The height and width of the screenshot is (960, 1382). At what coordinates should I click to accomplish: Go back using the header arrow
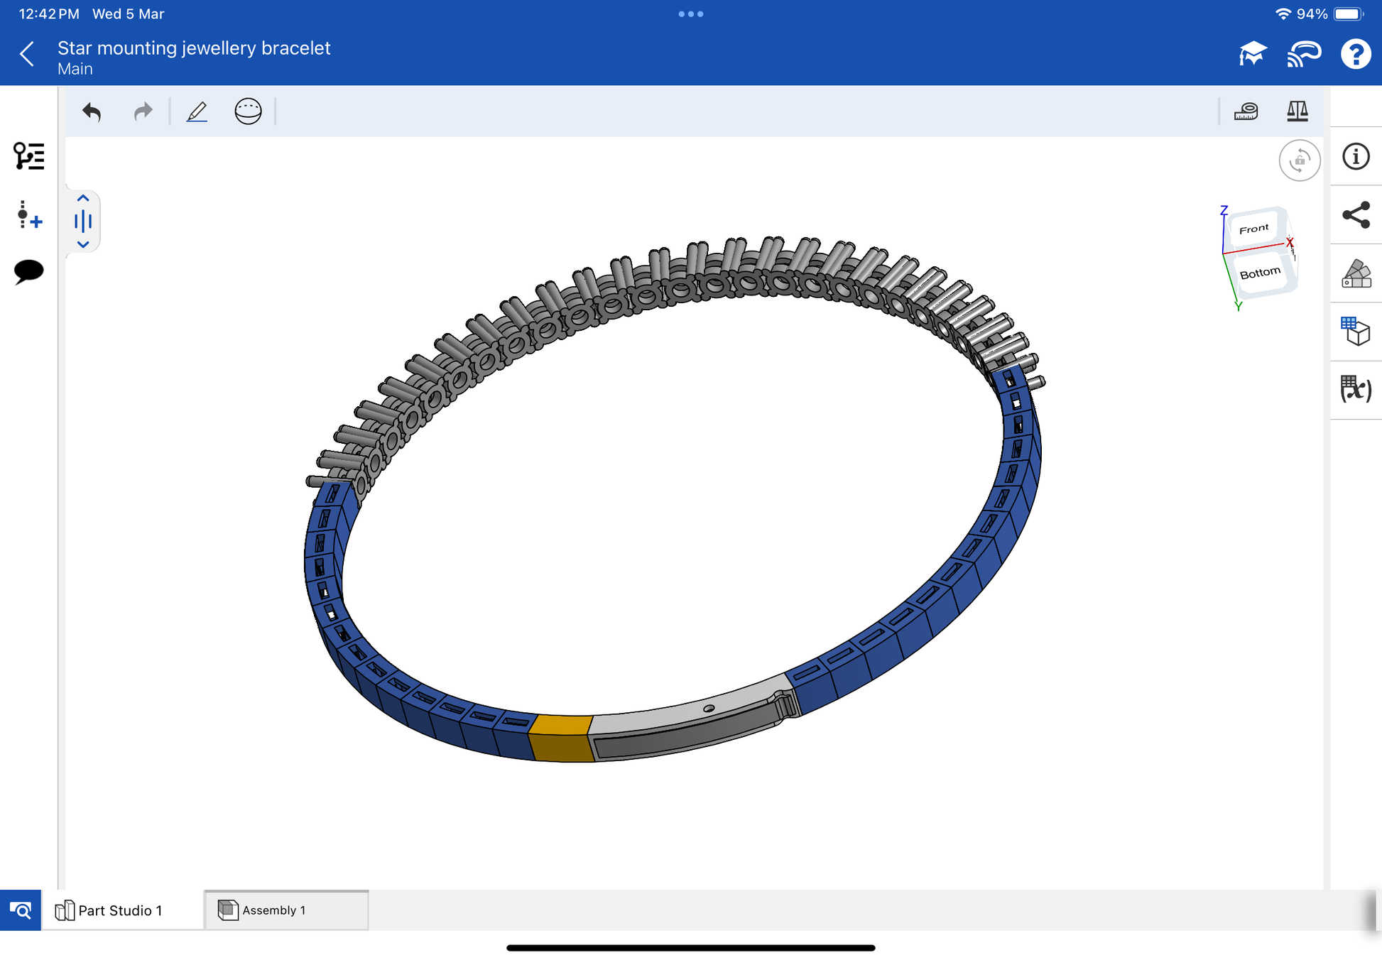[x=27, y=54]
